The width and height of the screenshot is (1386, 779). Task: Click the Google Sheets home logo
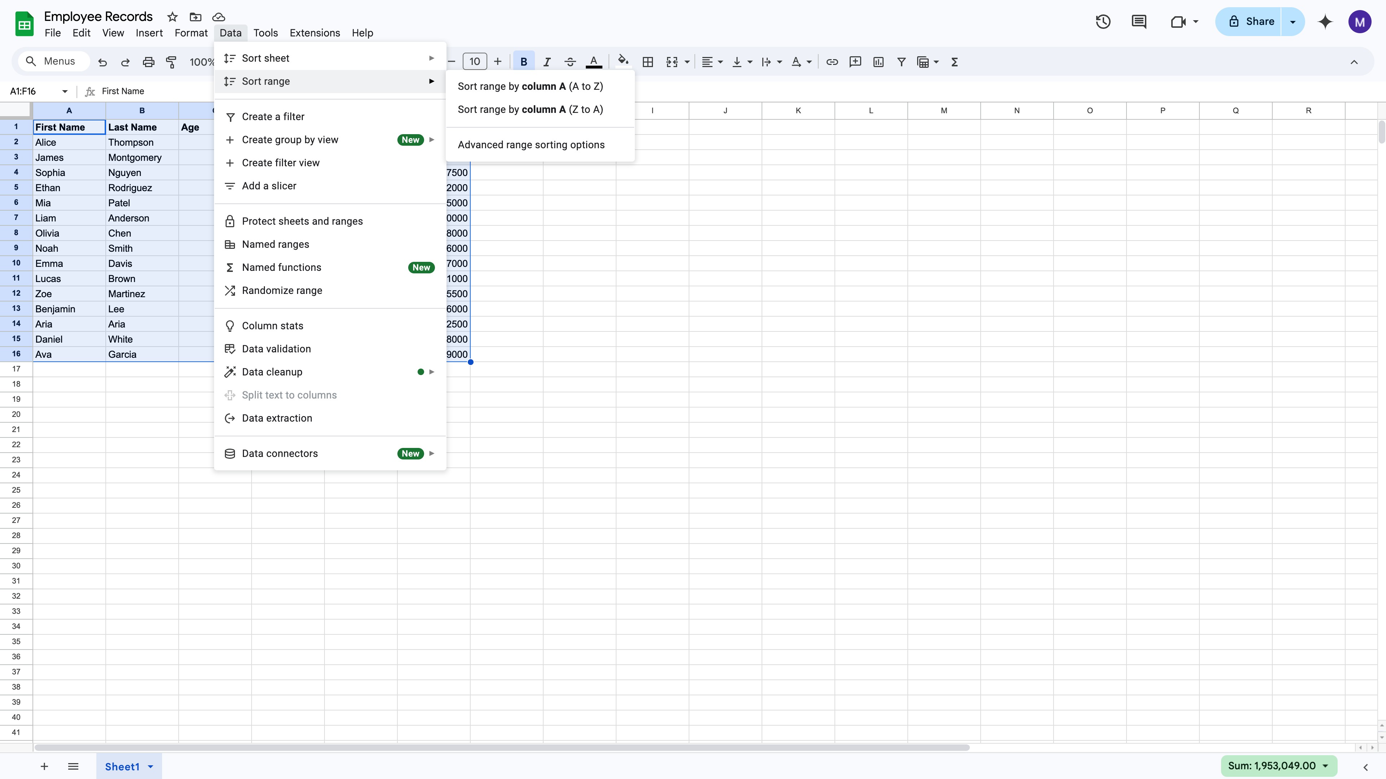24,24
